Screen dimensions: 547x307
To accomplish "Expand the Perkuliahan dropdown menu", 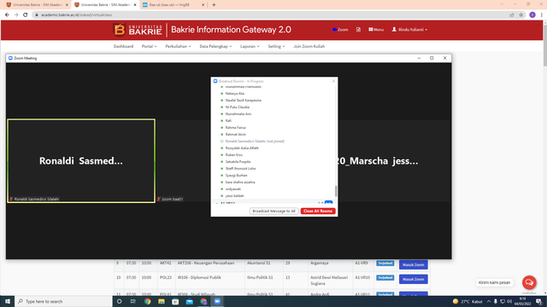I will (x=179, y=46).
